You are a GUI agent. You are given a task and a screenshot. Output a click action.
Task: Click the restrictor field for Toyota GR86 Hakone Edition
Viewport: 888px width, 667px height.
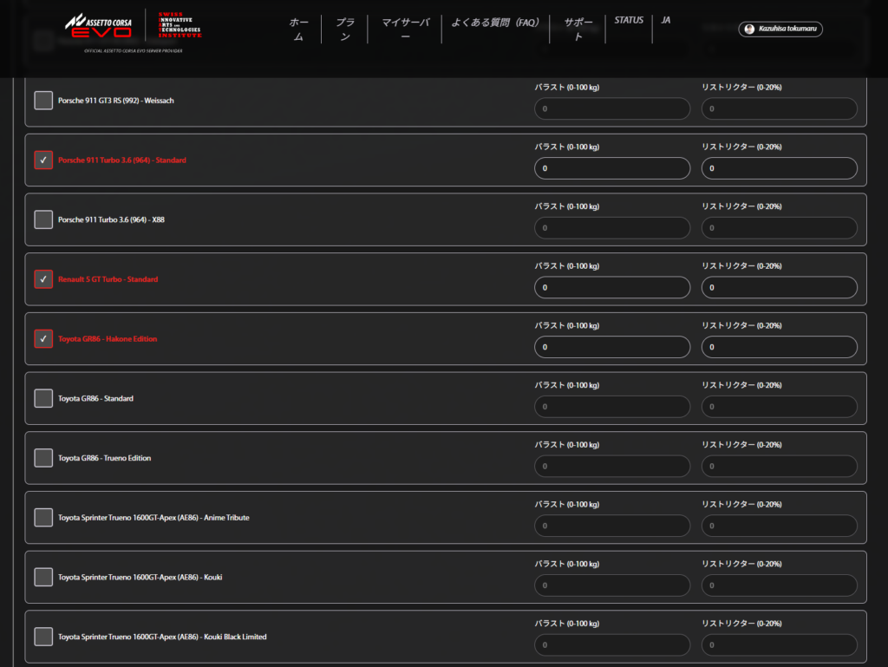tap(779, 347)
